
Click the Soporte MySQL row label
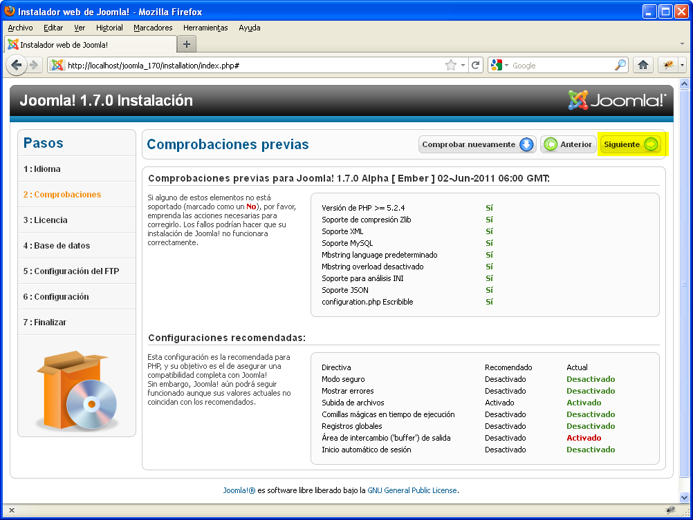[347, 243]
